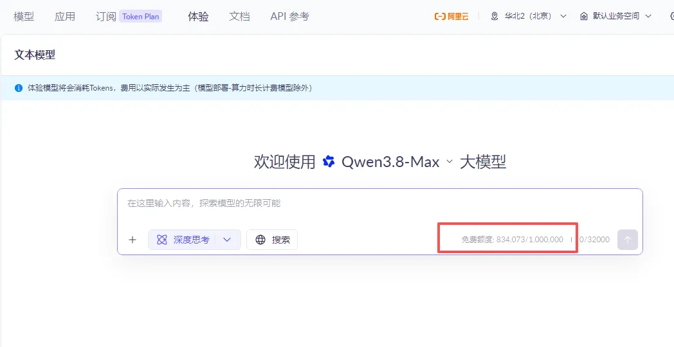Switch to the 体验 tab
674x347 pixels.
198,17
